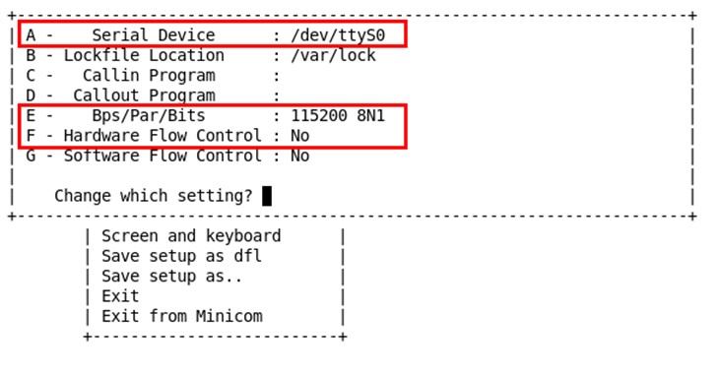Screen dimensions: 719x377
Task: Open the Screen and keyboard menu entry
Action: [191, 236]
